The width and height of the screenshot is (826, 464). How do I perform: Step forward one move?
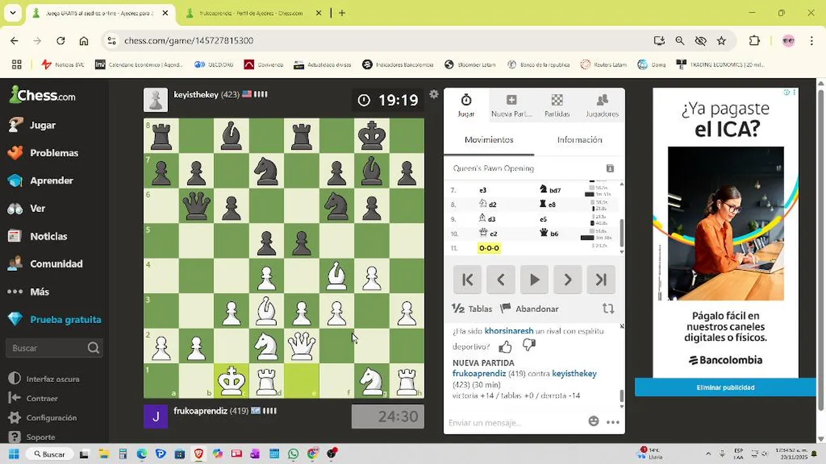point(568,280)
